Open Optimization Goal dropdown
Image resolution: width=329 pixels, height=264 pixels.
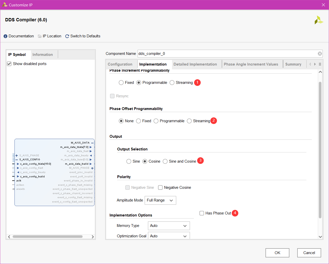click(x=169, y=236)
